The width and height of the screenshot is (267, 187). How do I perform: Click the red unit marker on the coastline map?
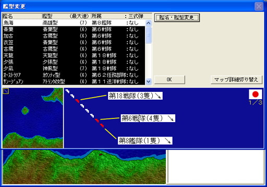point(101,154)
